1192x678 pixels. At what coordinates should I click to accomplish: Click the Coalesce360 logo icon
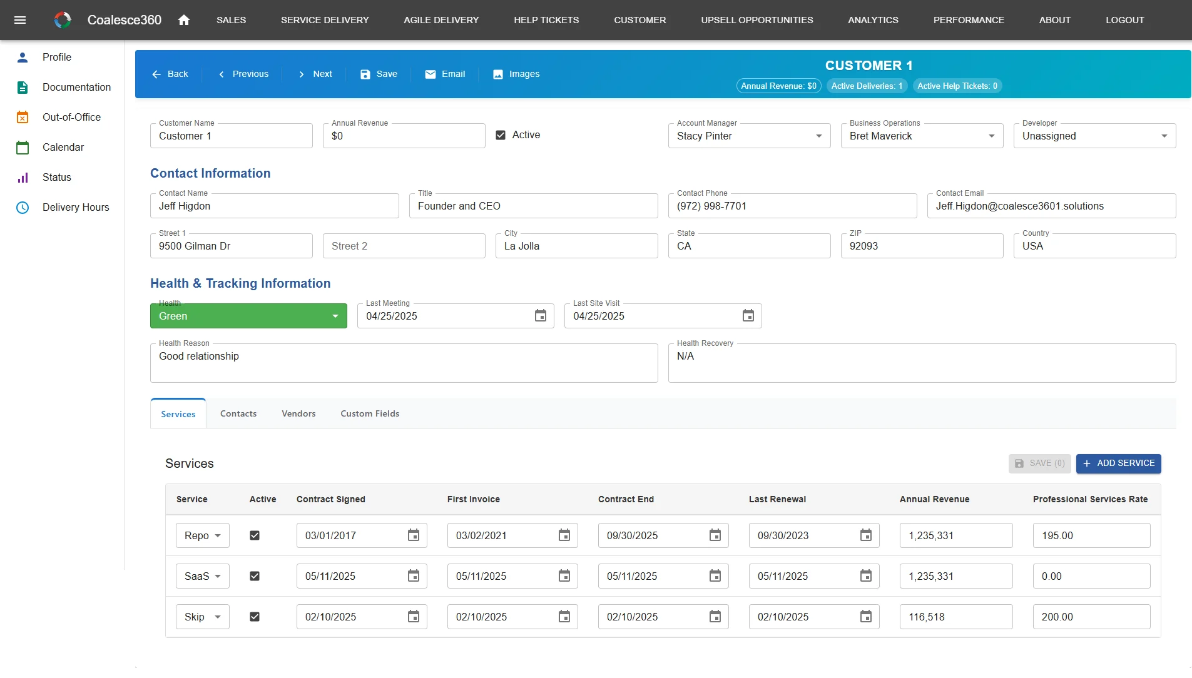[x=63, y=20]
